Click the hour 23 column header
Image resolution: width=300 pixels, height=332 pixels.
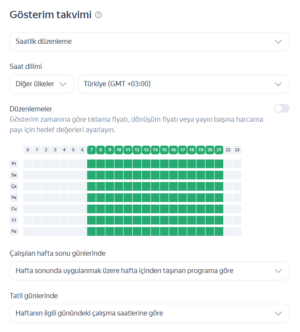tap(237, 150)
